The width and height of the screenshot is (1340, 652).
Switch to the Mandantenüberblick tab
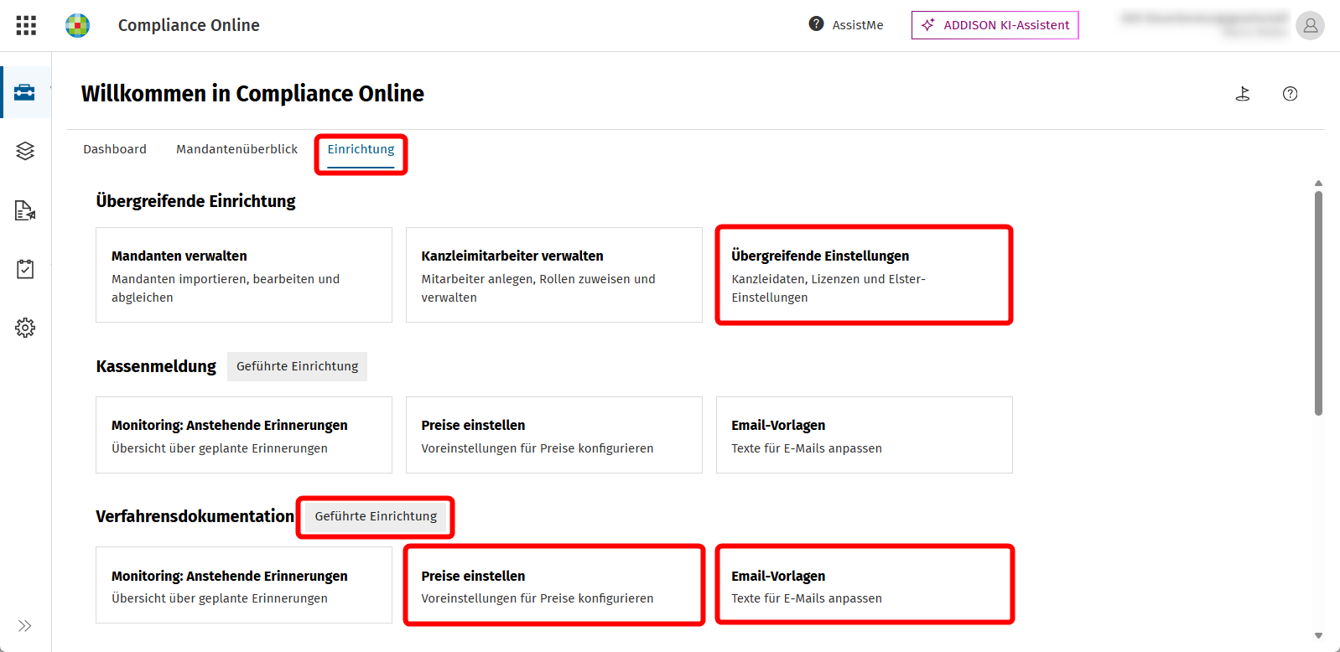click(237, 149)
